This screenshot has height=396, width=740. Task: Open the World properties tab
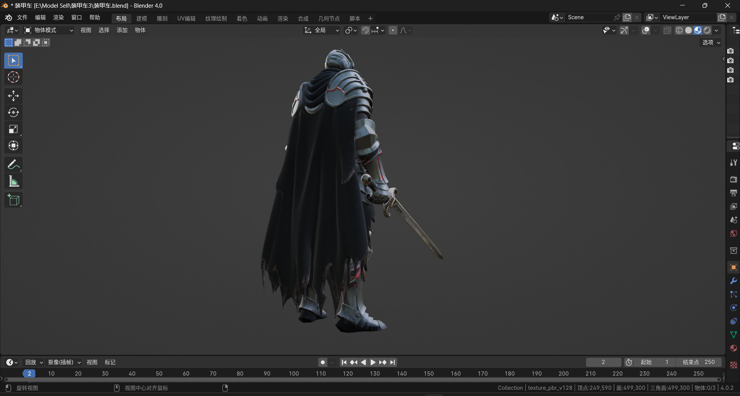coord(733,233)
